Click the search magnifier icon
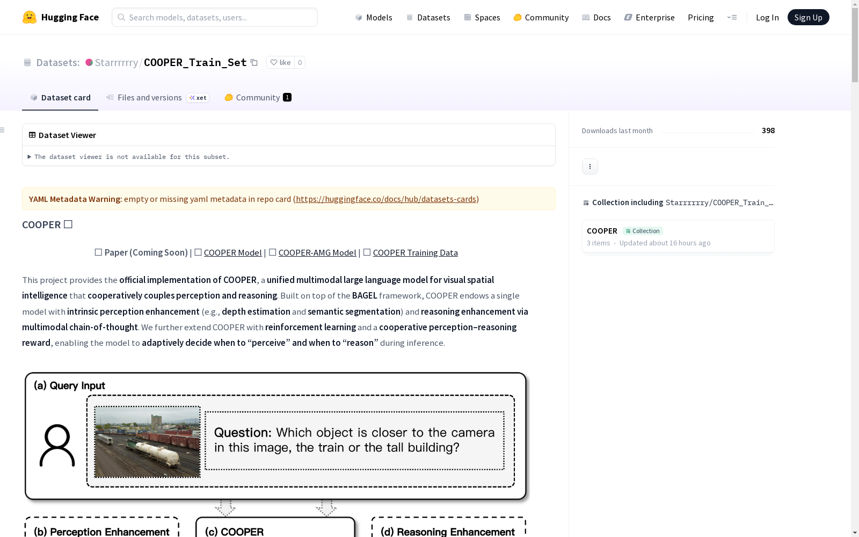The image size is (859, 537). (x=121, y=17)
